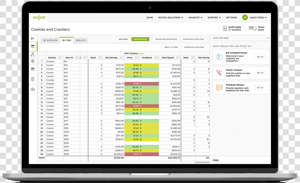Viewport: 300px width, 183px height.
Task: Open the Team Chat icon
Action: 252,28
